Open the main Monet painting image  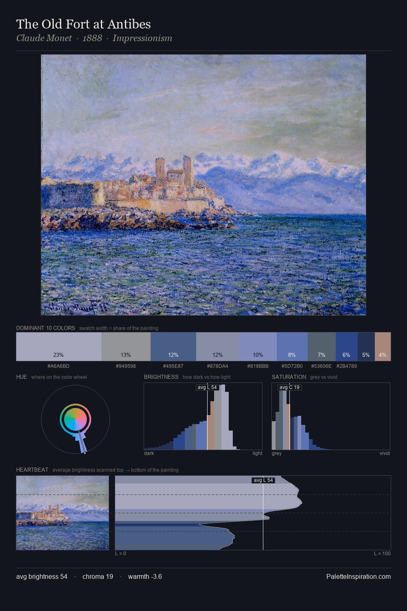pyautogui.click(x=203, y=185)
